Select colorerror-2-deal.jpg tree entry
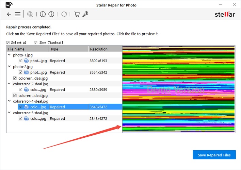This screenshot has width=241, height=170. point(31,84)
